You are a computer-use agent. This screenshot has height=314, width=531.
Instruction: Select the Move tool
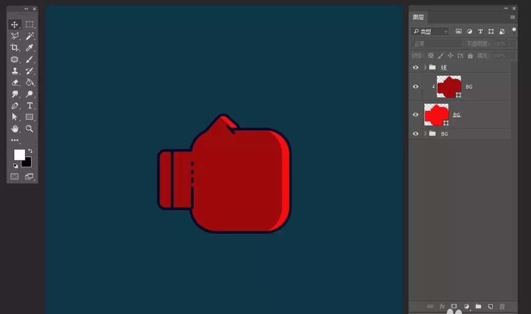(14, 24)
